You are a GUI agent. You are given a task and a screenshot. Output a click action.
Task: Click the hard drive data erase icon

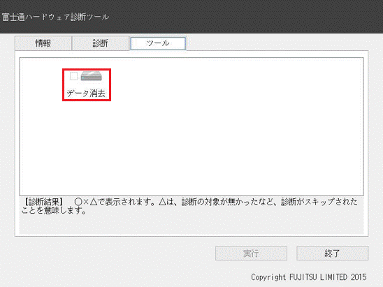tap(92, 76)
